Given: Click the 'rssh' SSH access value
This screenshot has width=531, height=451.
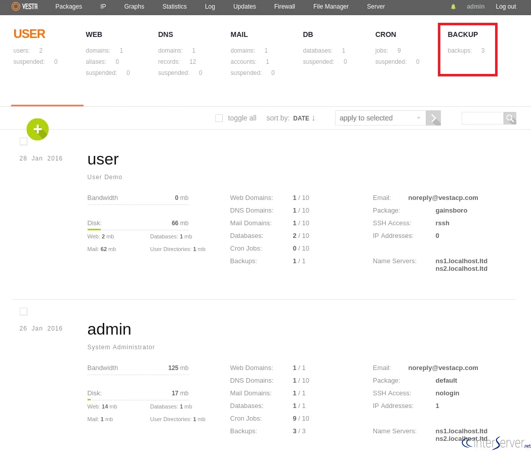Looking at the screenshot, I should click(x=442, y=223).
